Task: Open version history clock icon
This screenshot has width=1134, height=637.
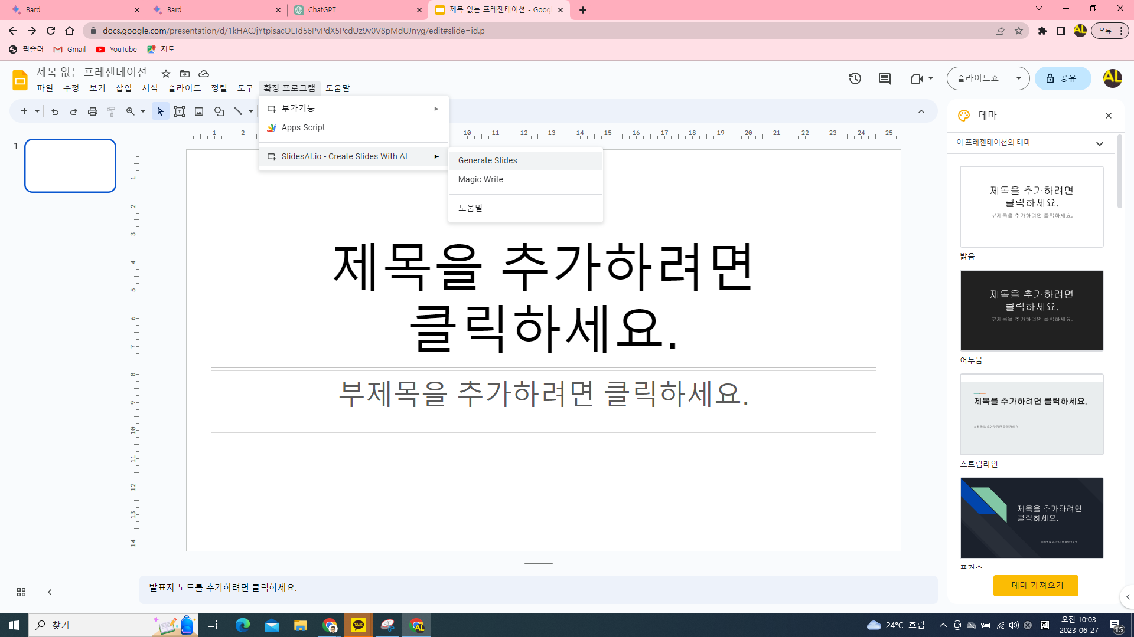Action: point(855,78)
